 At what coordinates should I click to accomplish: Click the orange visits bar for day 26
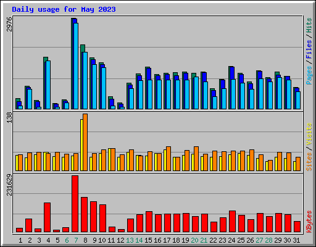252,160
